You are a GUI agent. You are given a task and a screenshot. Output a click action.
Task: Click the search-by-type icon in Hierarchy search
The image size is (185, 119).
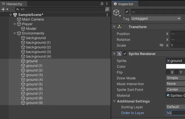pyautogui.click(x=107, y=9)
